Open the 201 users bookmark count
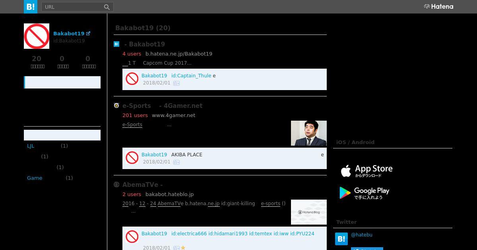Image resolution: width=477 pixels, height=250 pixels. coord(135,115)
